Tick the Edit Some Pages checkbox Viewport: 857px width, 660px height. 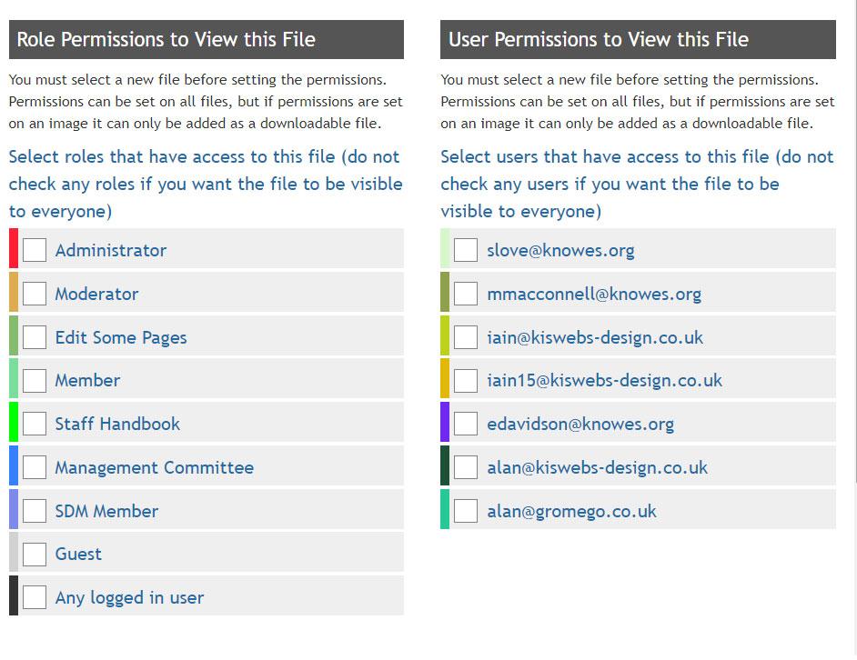pos(35,337)
